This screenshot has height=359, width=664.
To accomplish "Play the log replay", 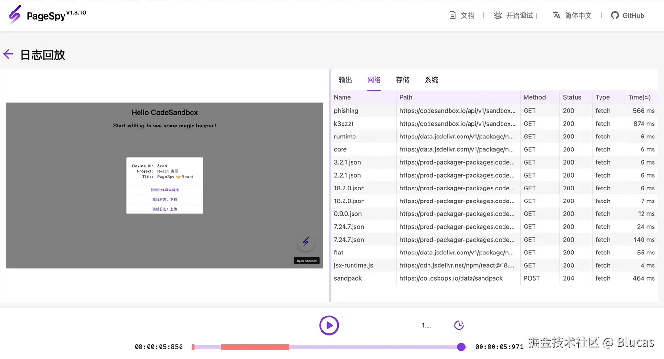I will [x=329, y=326].
